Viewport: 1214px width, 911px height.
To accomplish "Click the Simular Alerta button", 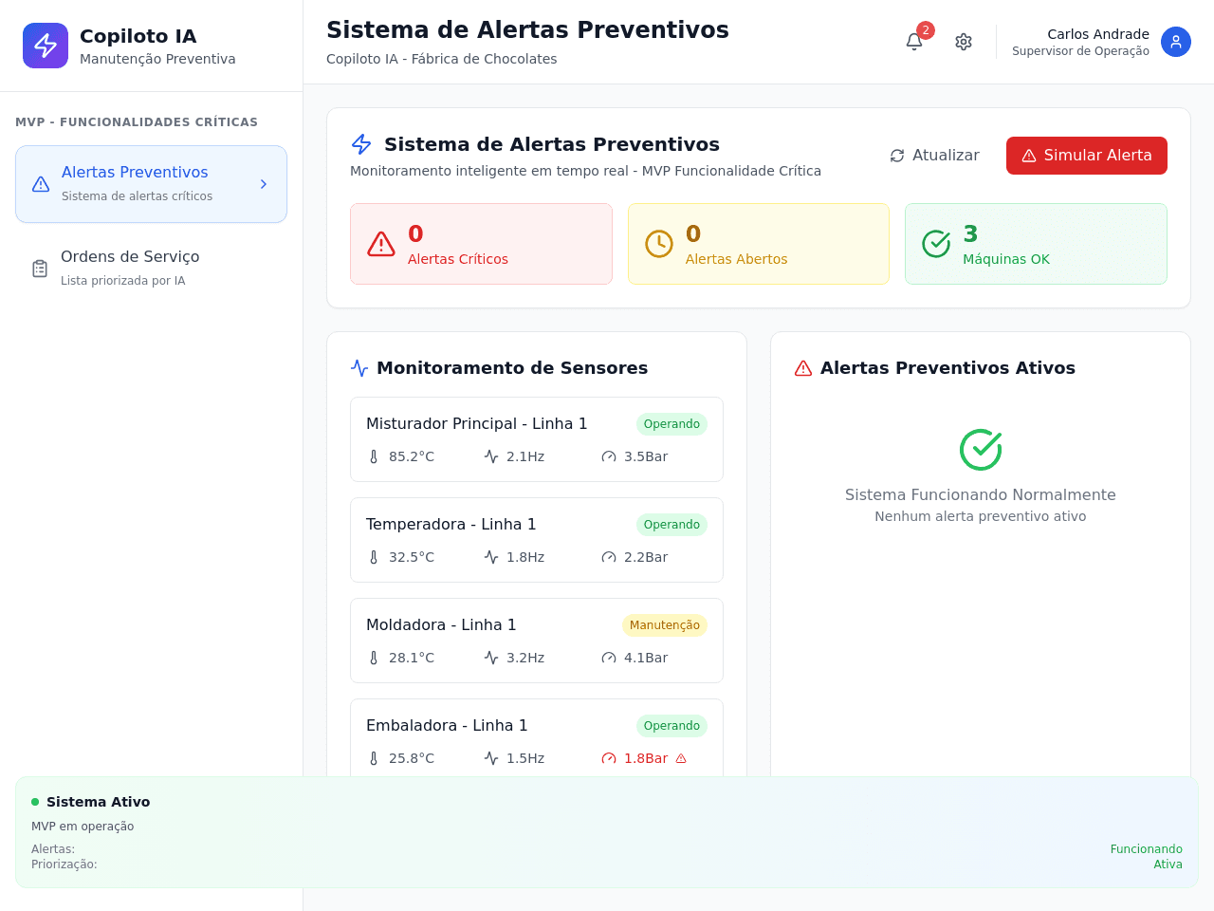I will tap(1087, 156).
